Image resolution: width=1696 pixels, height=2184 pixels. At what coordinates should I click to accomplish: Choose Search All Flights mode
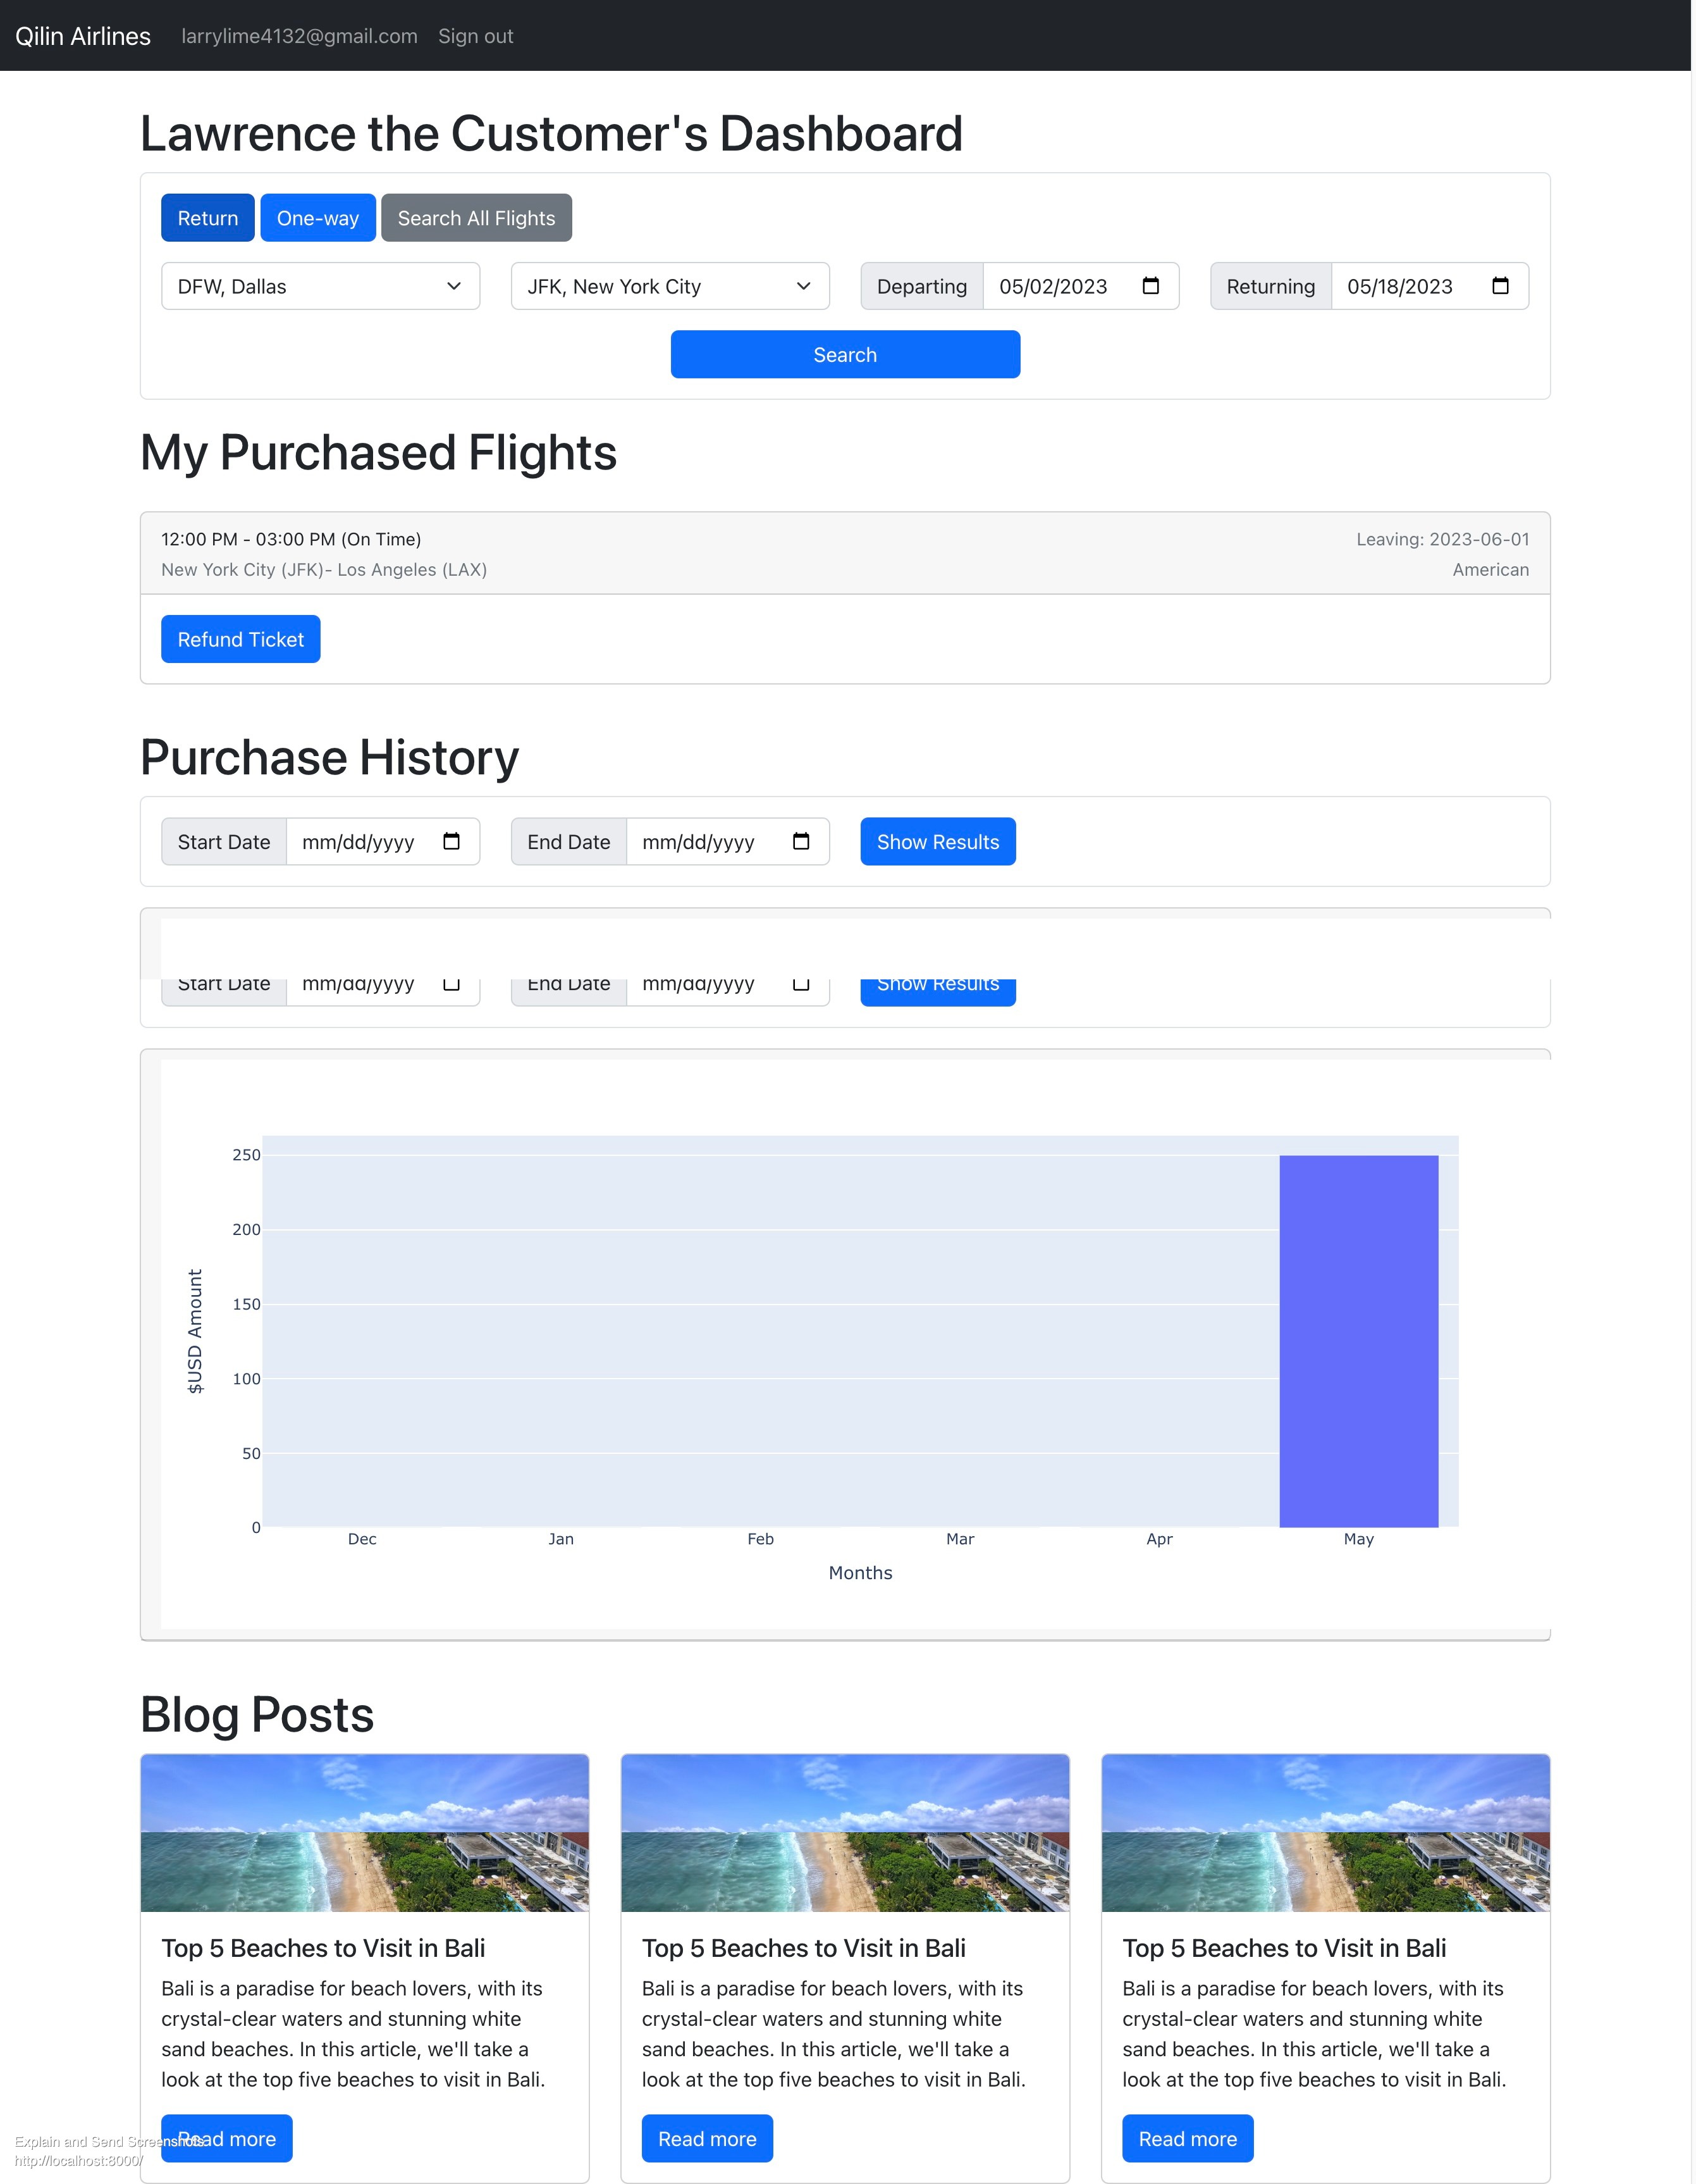[476, 218]
